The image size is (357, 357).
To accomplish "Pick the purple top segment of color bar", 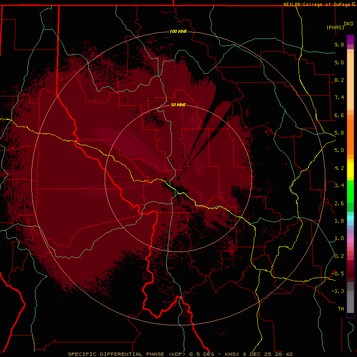I will (x=350, y=40).
